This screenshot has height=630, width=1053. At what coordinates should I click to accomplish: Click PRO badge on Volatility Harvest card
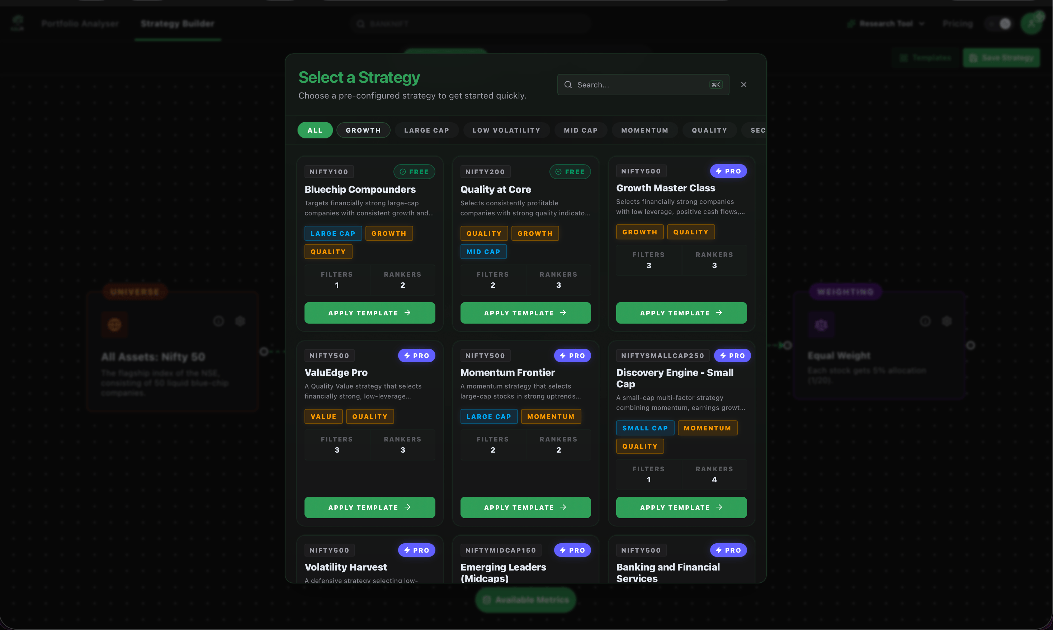point(416,550)
